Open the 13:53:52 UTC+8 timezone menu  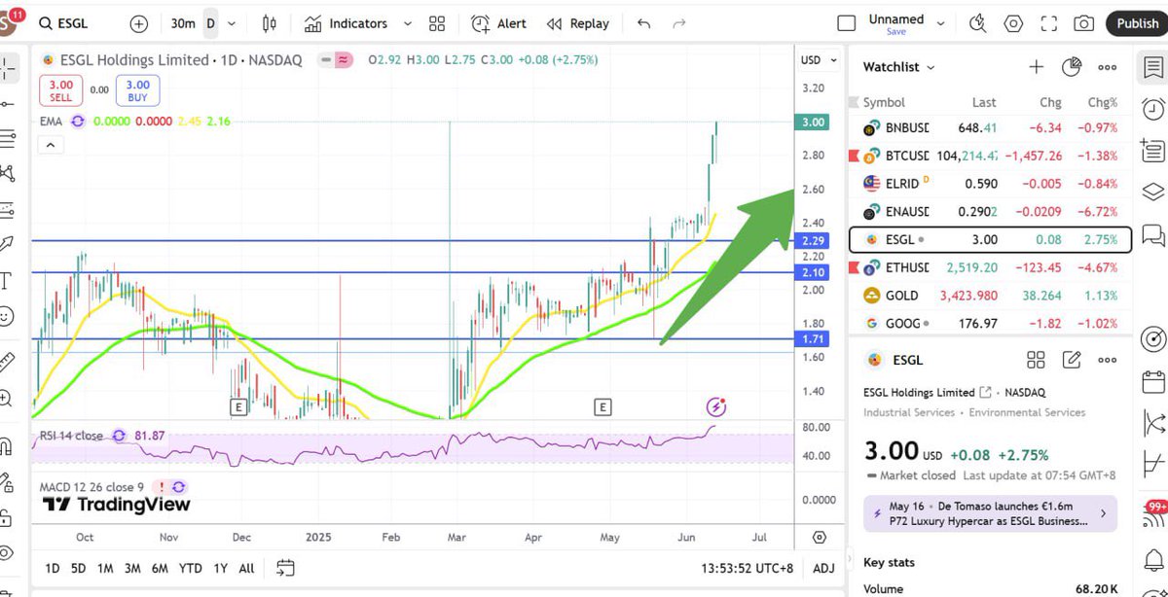point(748,568)
